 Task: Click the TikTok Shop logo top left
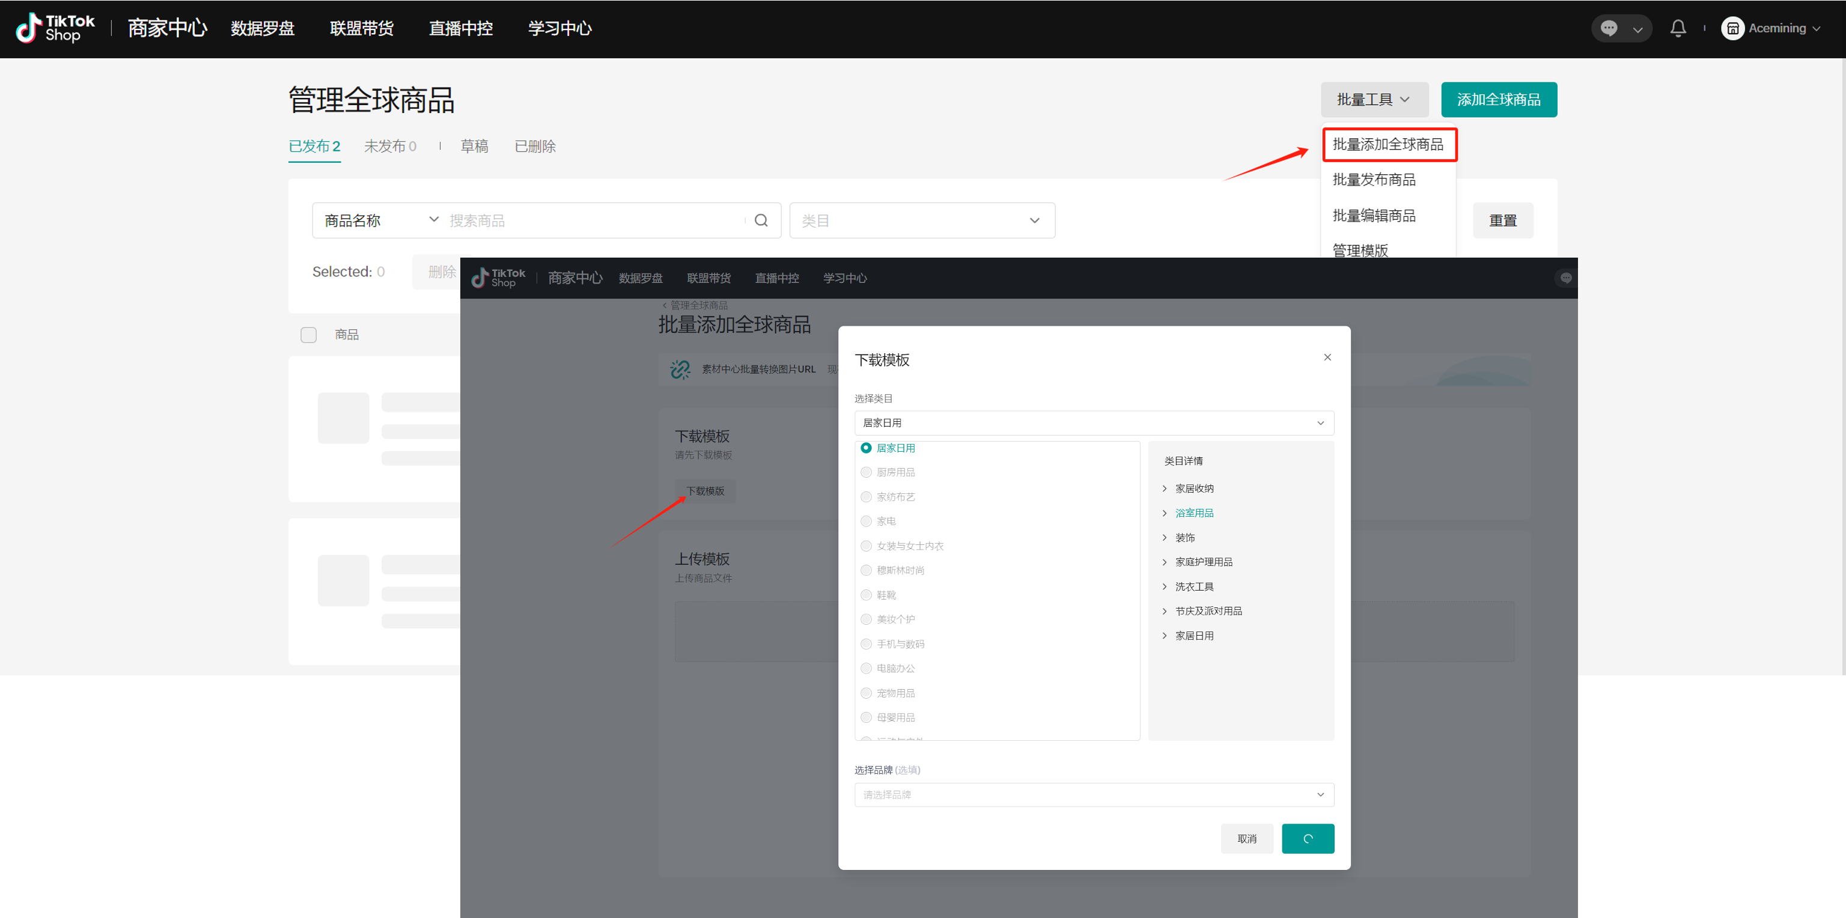pos(55,28)
